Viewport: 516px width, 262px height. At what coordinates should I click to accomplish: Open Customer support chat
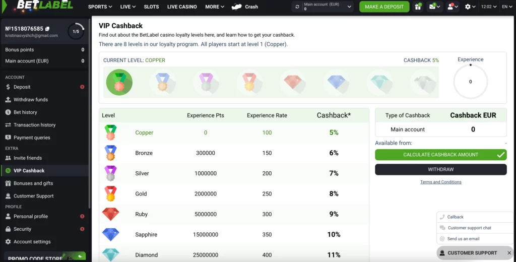point(474,228)
